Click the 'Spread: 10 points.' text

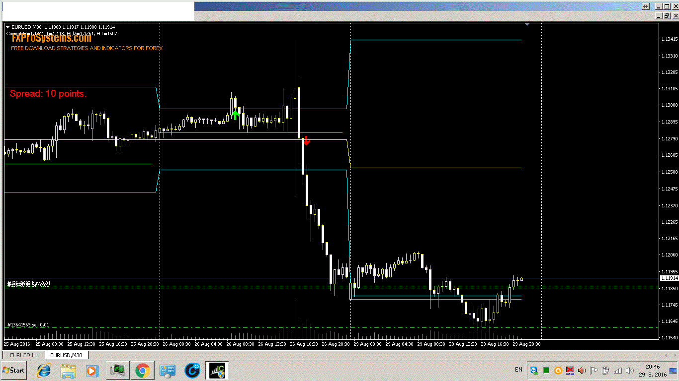(x=48, y=93)
